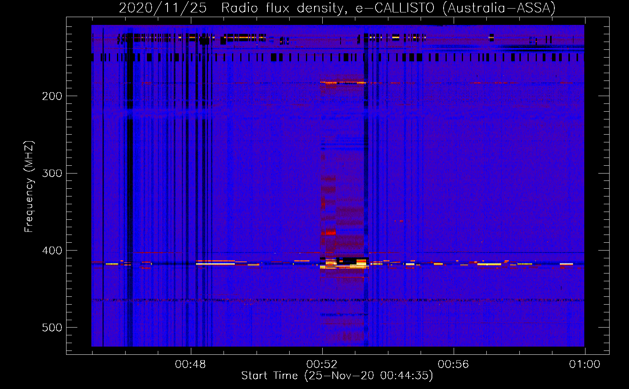Click the "00:56" time tick label
This screenshot has height=389, width=629.
[453, 364]
